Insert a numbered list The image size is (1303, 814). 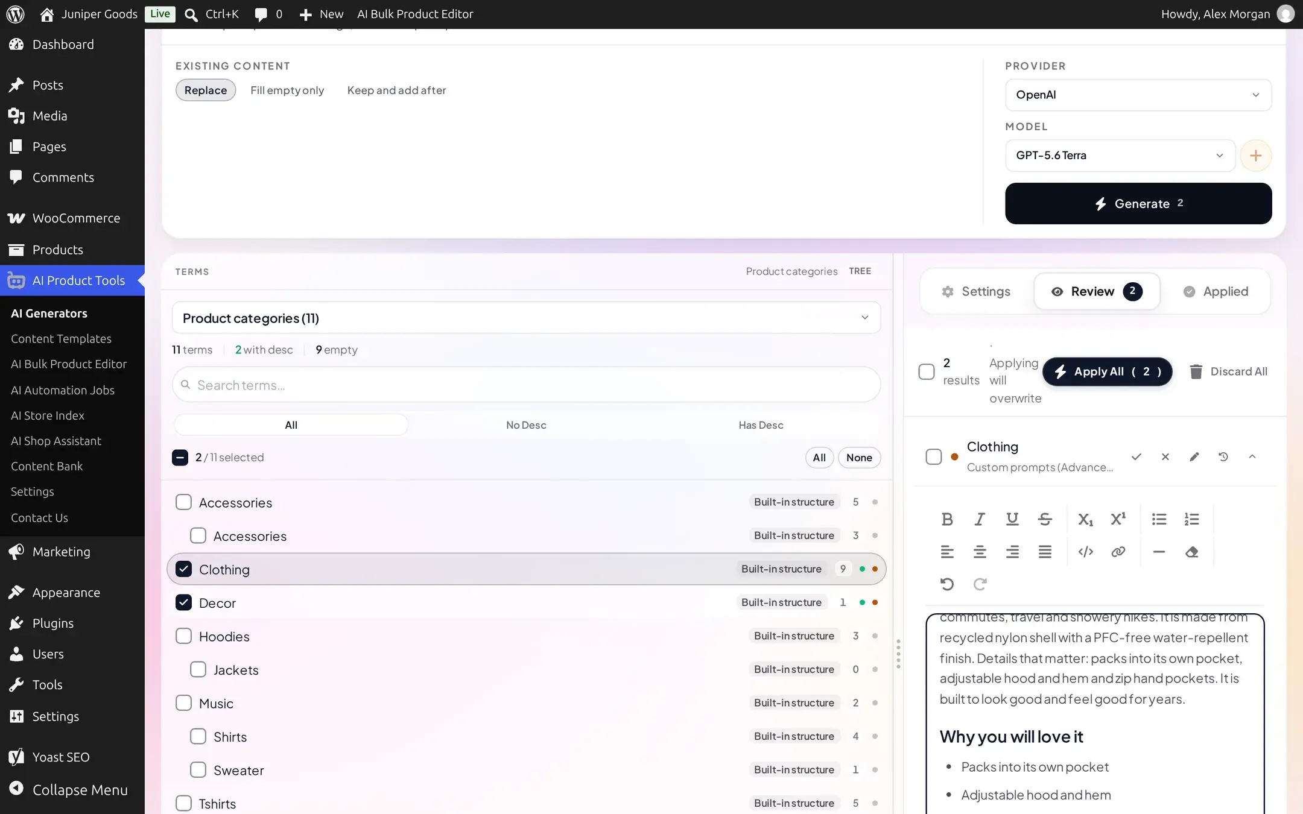(x=1191, y=519)
